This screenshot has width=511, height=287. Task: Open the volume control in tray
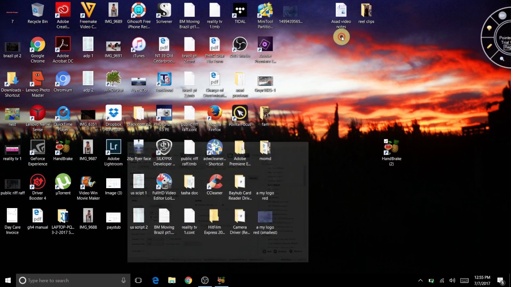452,281
